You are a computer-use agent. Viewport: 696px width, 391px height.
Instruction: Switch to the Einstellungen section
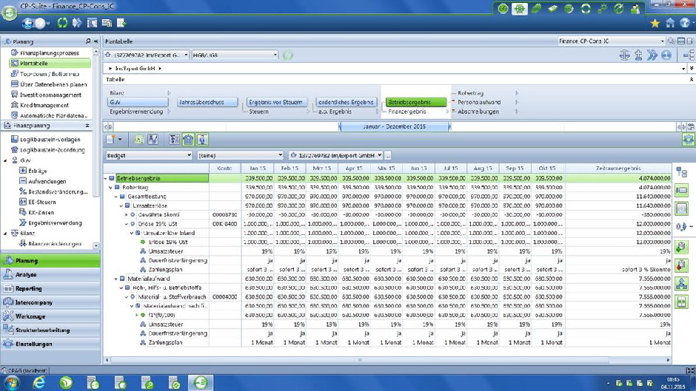coord(50,344)
